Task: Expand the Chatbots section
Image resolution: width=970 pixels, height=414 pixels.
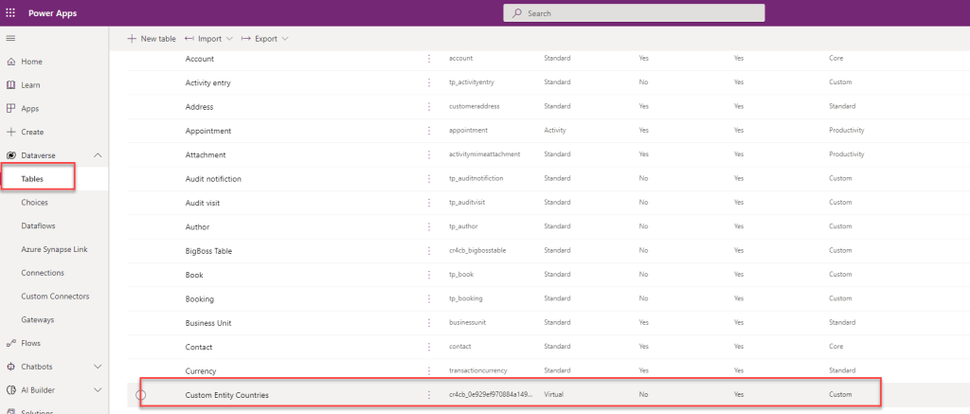Action: click(98, 367)
